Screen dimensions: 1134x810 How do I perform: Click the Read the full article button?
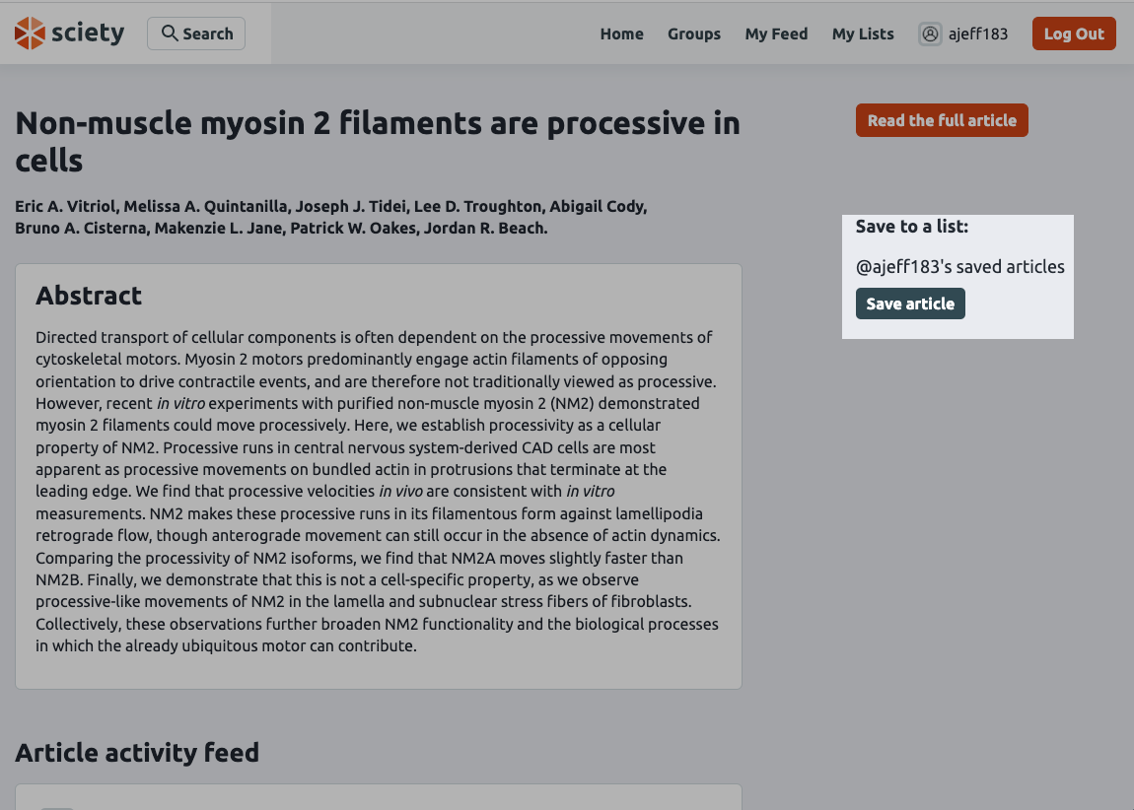(x=941, y=119)
